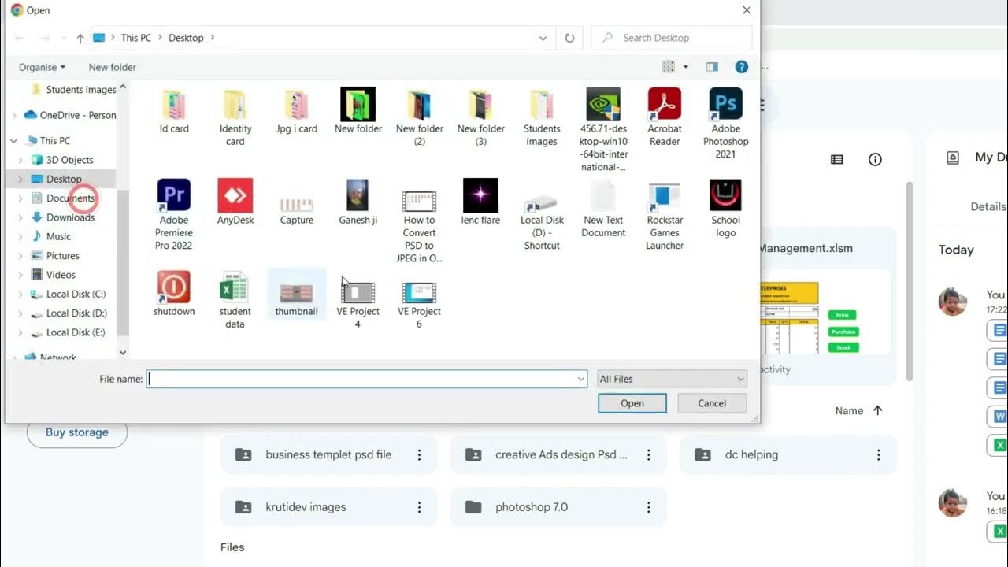Screen dimensions: 1008x567
Task: Open the Organise menu
Action: (43, 67)
